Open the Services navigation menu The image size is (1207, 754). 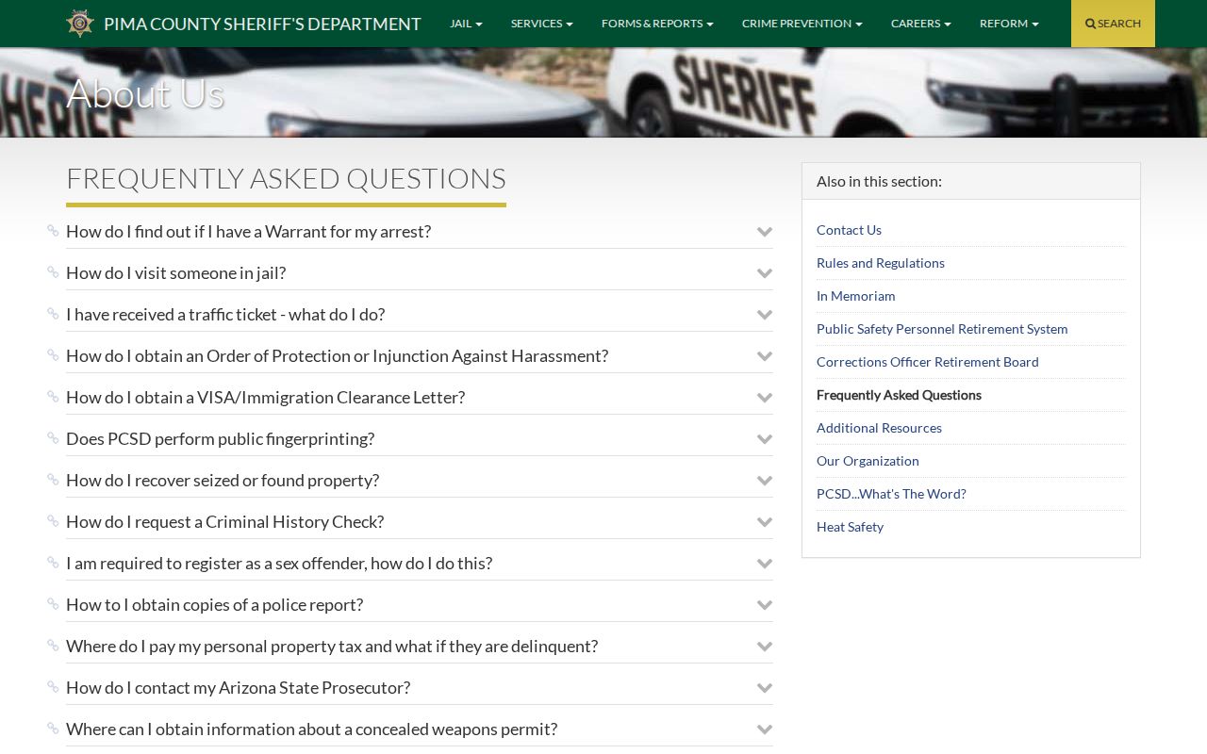click(542, 24)
